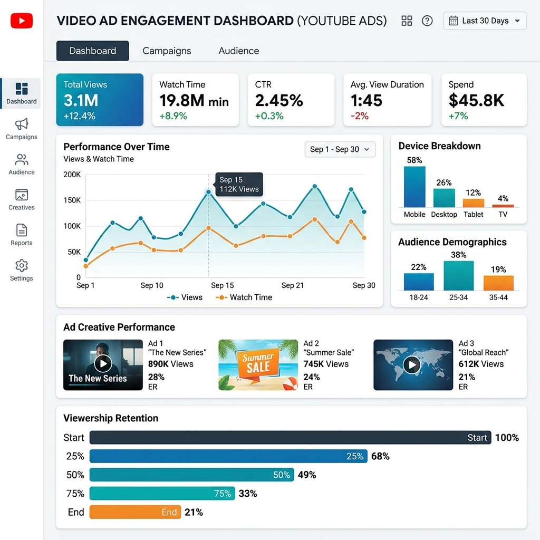Screen dimensions: 540x540
Task: Select the Avg. View Duration card
Action: click(x=388, y=100)
